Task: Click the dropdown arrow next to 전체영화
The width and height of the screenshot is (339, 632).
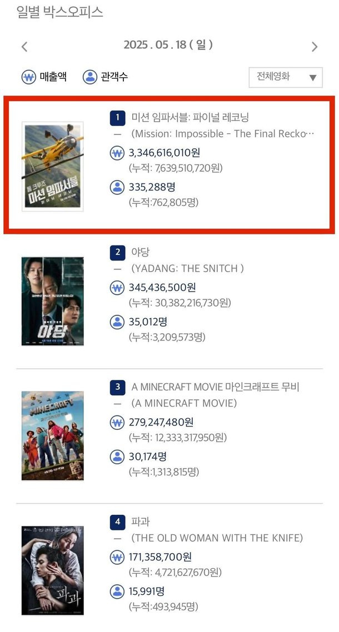Action: [313, 78]
